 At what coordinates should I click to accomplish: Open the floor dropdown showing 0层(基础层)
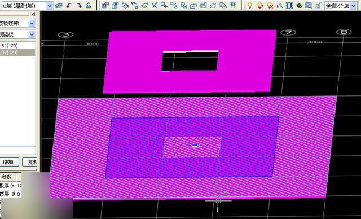(27, 6)
